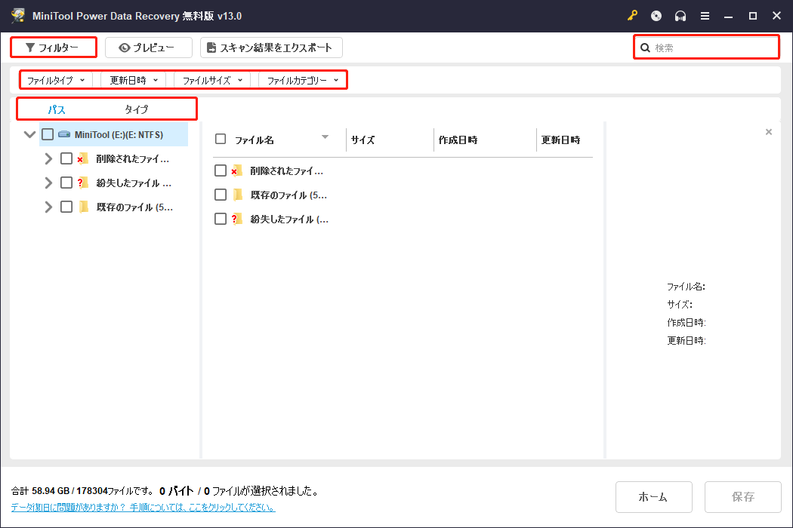The image size is (793, 528).
Task: Check 紛失したファイル checkbox in file list
Action: click(x=221, y=219)
